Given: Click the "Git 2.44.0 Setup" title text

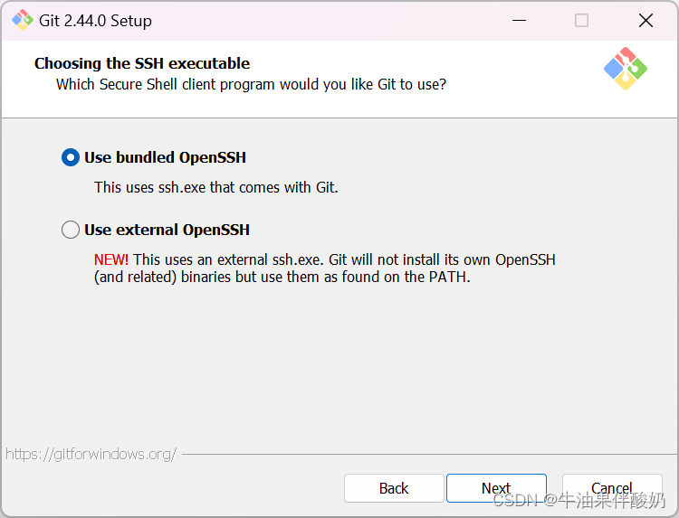Looking at the screenshot, I should tap(95, 21).
